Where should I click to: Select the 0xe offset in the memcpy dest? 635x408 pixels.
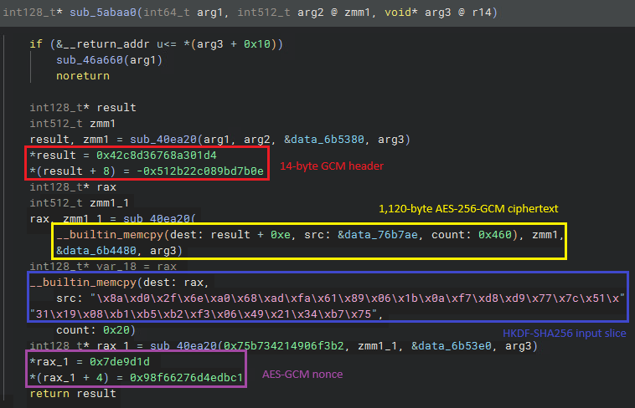[281, 235]
